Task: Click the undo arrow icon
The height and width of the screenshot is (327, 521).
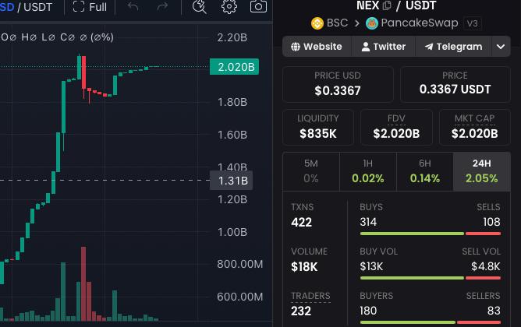Action: coord(133,6)
